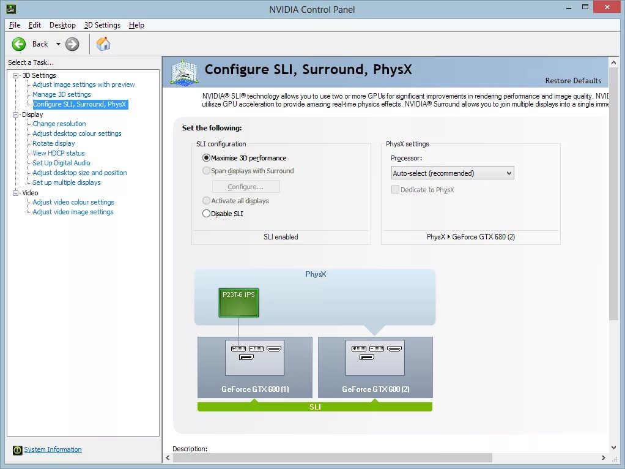This screenshot has width=625, height=469.
Task: Select Disable SLI radio button
Action: [x=206, y=214]
